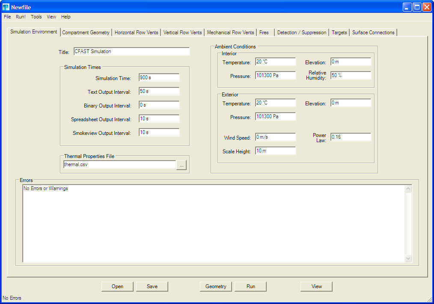The width and height of the screenshot is (434, 304).
Task: Click the Interior Temperature field
Action: coord(275,62)
